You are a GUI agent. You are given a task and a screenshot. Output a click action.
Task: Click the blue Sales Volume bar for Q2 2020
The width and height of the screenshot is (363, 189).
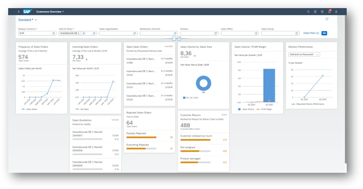269,85
